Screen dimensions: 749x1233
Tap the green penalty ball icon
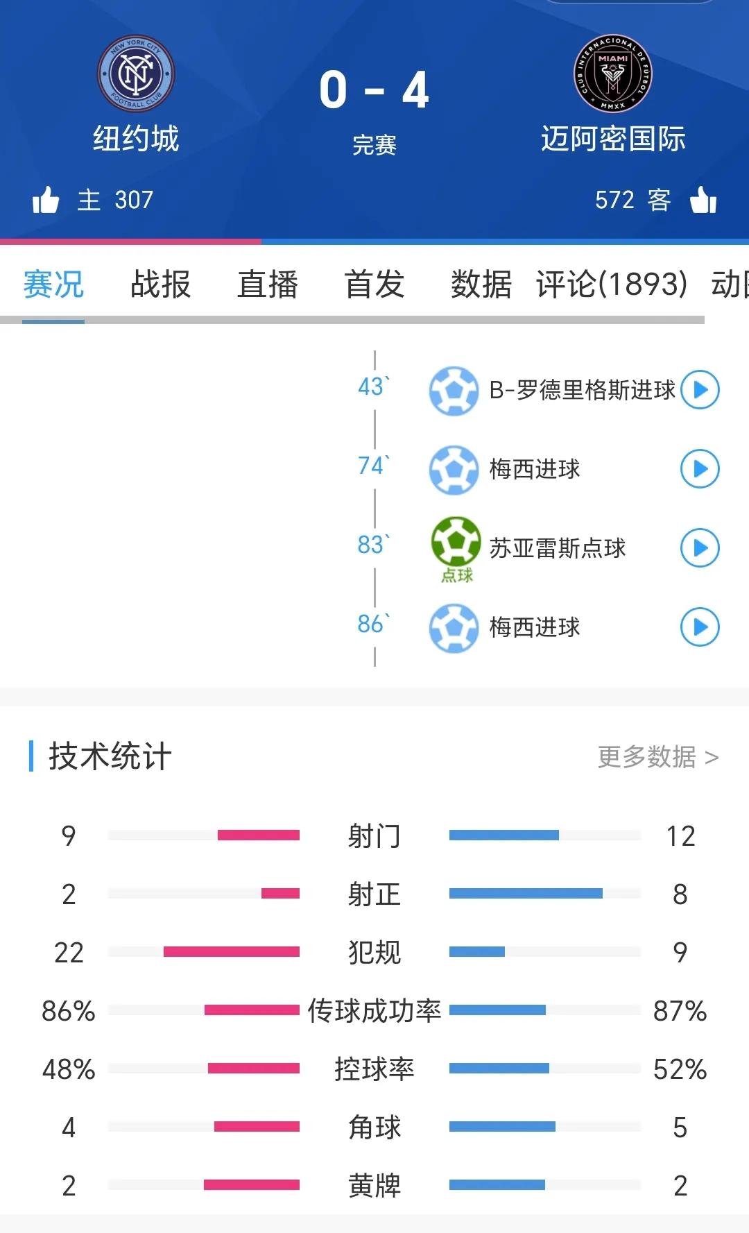(x=456, y=543)
